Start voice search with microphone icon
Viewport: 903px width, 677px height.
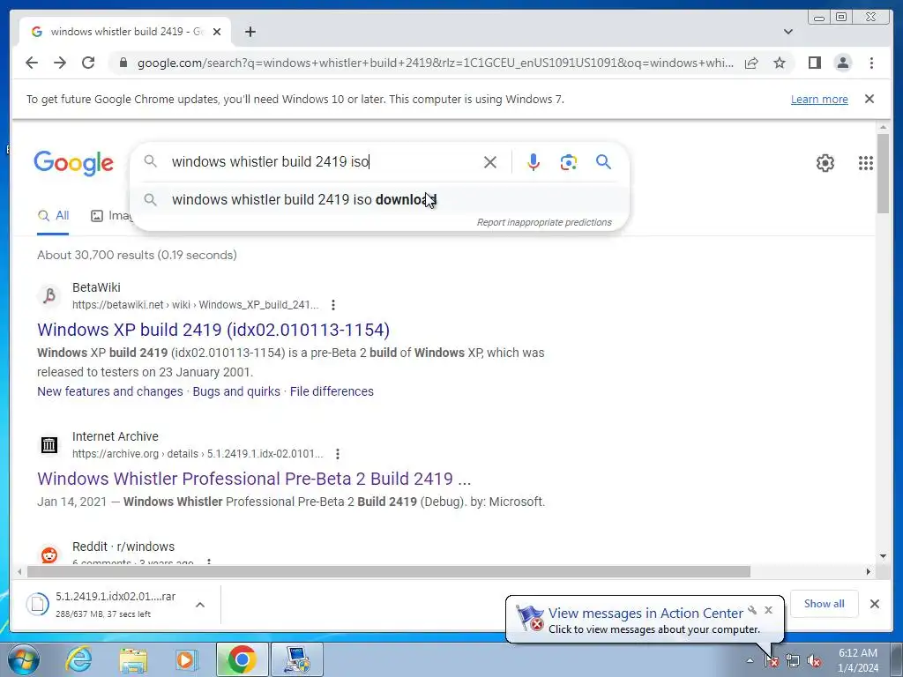(534, 162)
